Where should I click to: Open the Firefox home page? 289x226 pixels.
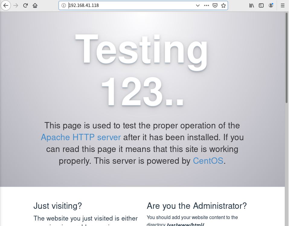[x=35, y=5]
